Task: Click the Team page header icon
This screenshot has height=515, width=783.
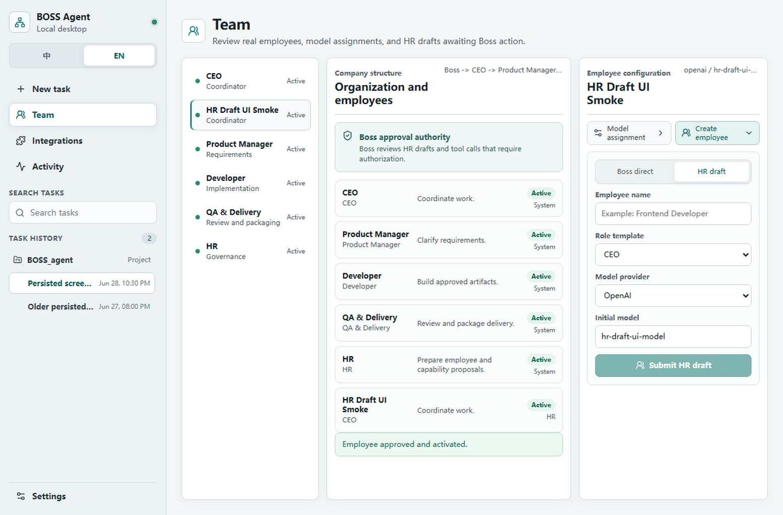Action: coord(194,31)
